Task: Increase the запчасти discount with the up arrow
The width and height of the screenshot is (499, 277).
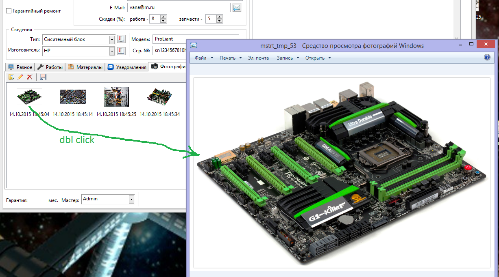Action: (x=220, y=17)
